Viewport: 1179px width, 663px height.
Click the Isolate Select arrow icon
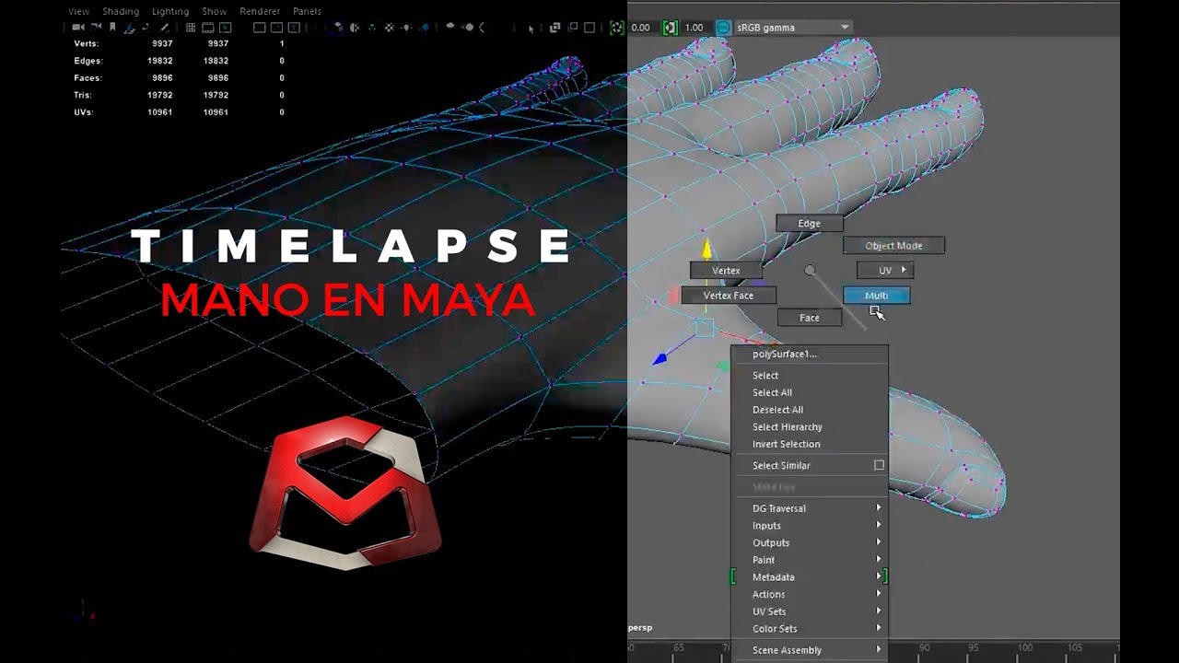(531, 29)
